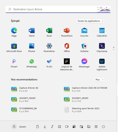
Task: Open Paramètres from pinned apps
Action: (49, 48)
